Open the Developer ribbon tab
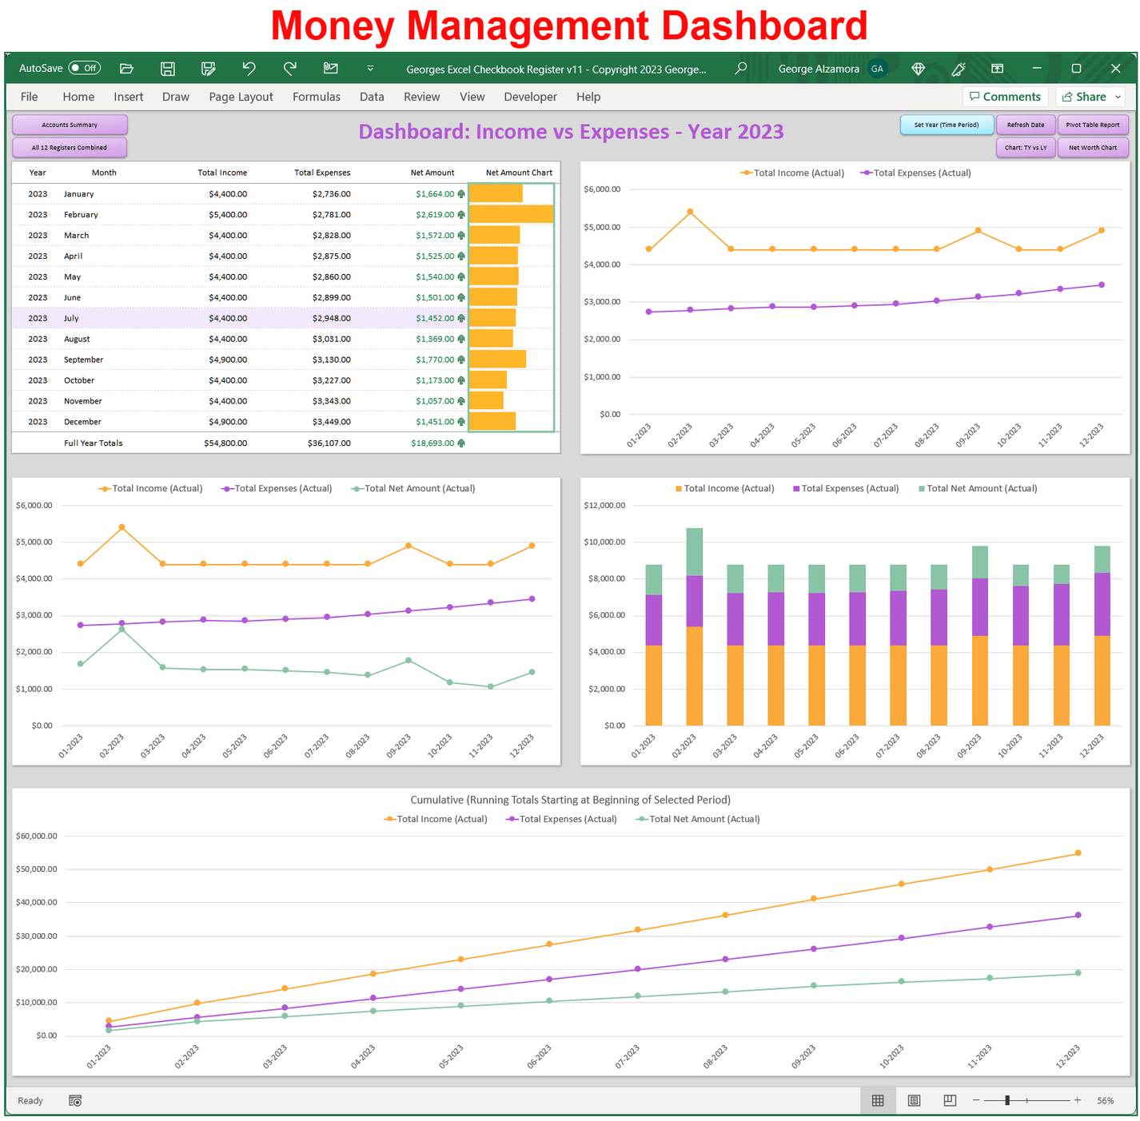Image resolution: width=1140 pixels, height=1121 pixels. 530,96
